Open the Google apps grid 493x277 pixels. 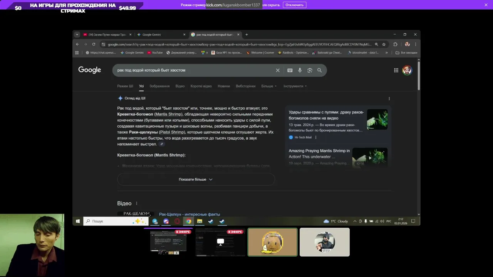396,70
